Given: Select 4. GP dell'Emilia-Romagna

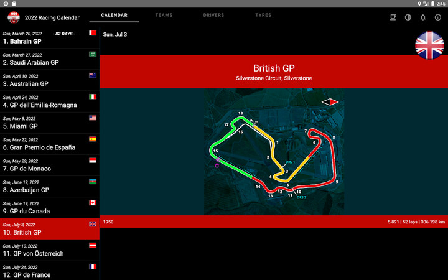Looking at the screenshot, I should coord(44,101).
